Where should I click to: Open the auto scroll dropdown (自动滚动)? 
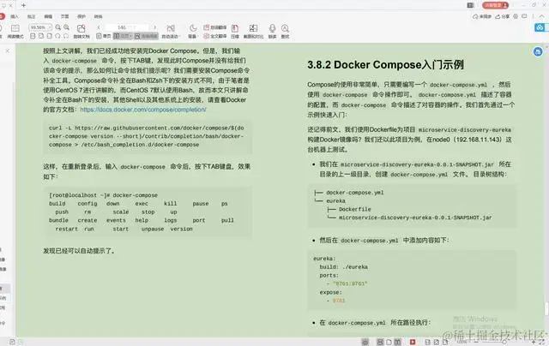171,31
